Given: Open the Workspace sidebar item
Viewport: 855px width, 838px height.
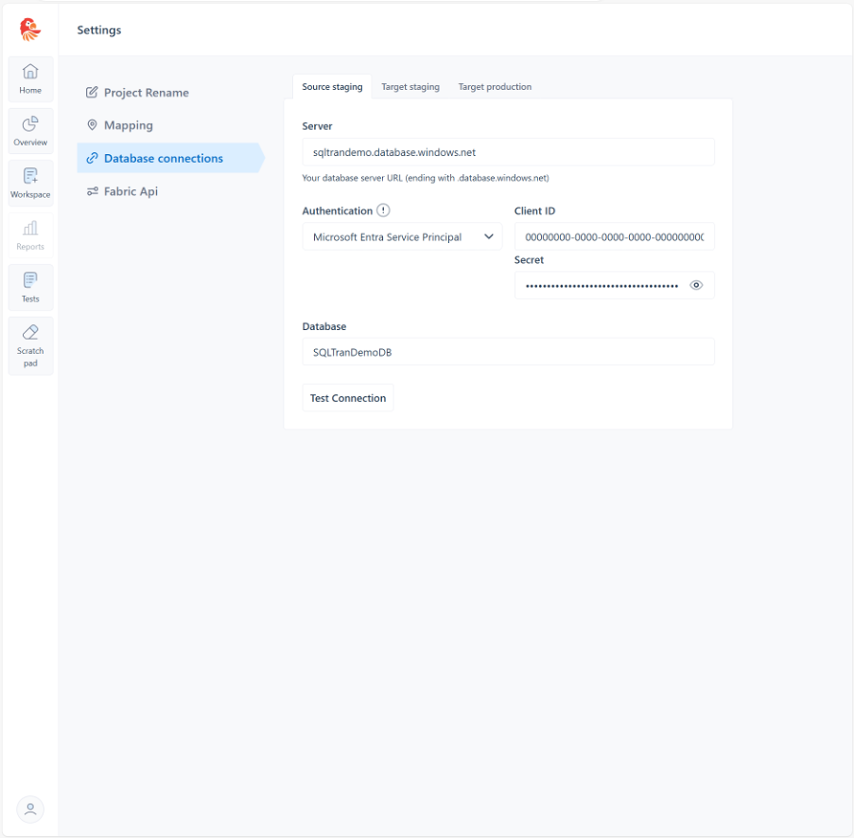Looking at the screenshot, I should pyautogui.click(x=30, y=183).
